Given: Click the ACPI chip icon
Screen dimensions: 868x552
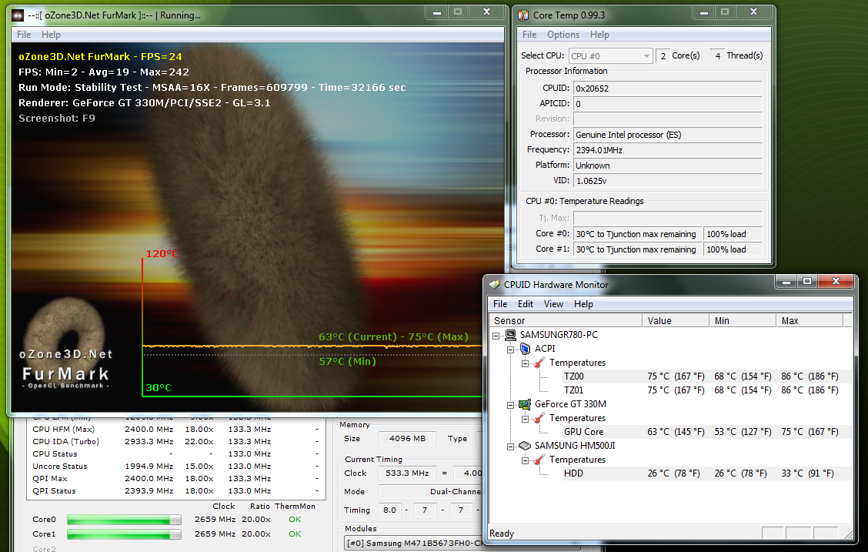Looking at the screenshot, I should point(526,349).
